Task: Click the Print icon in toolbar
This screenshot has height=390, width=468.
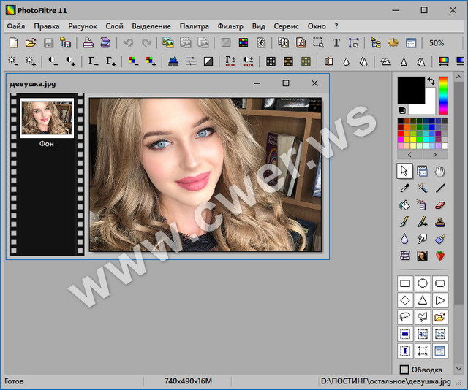Action: (x=87, y=43)
